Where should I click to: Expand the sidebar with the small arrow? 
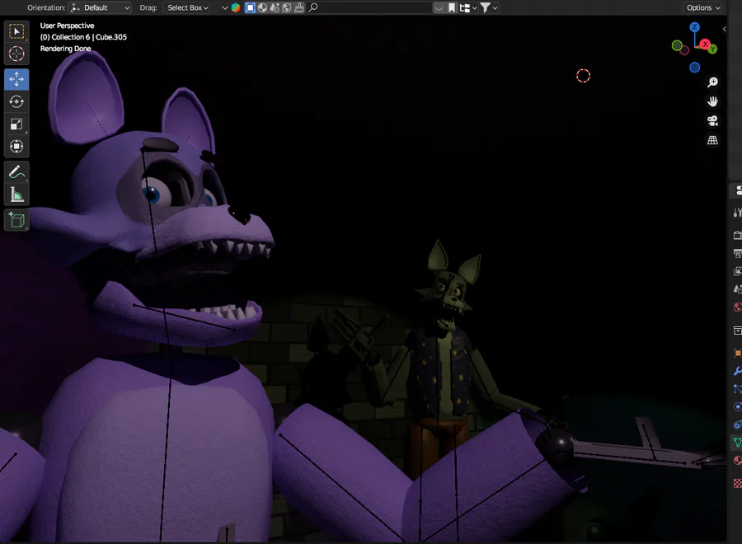tap(724, 29)
